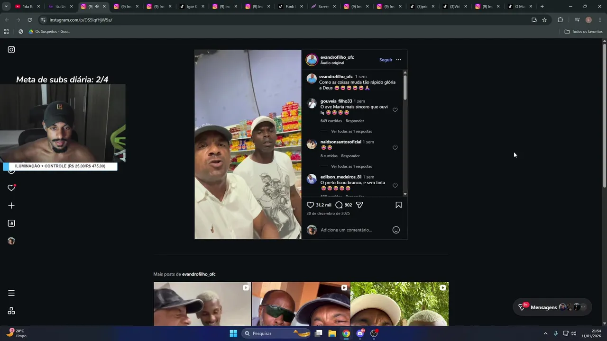
Task: Open the volume icon in system tray
Action: tap(573, 333)
